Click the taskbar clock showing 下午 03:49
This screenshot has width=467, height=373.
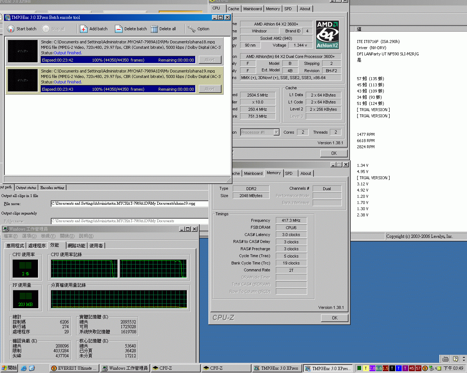[453, 368]
